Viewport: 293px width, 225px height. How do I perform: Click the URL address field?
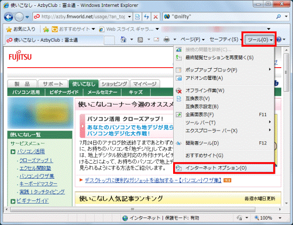80,17
